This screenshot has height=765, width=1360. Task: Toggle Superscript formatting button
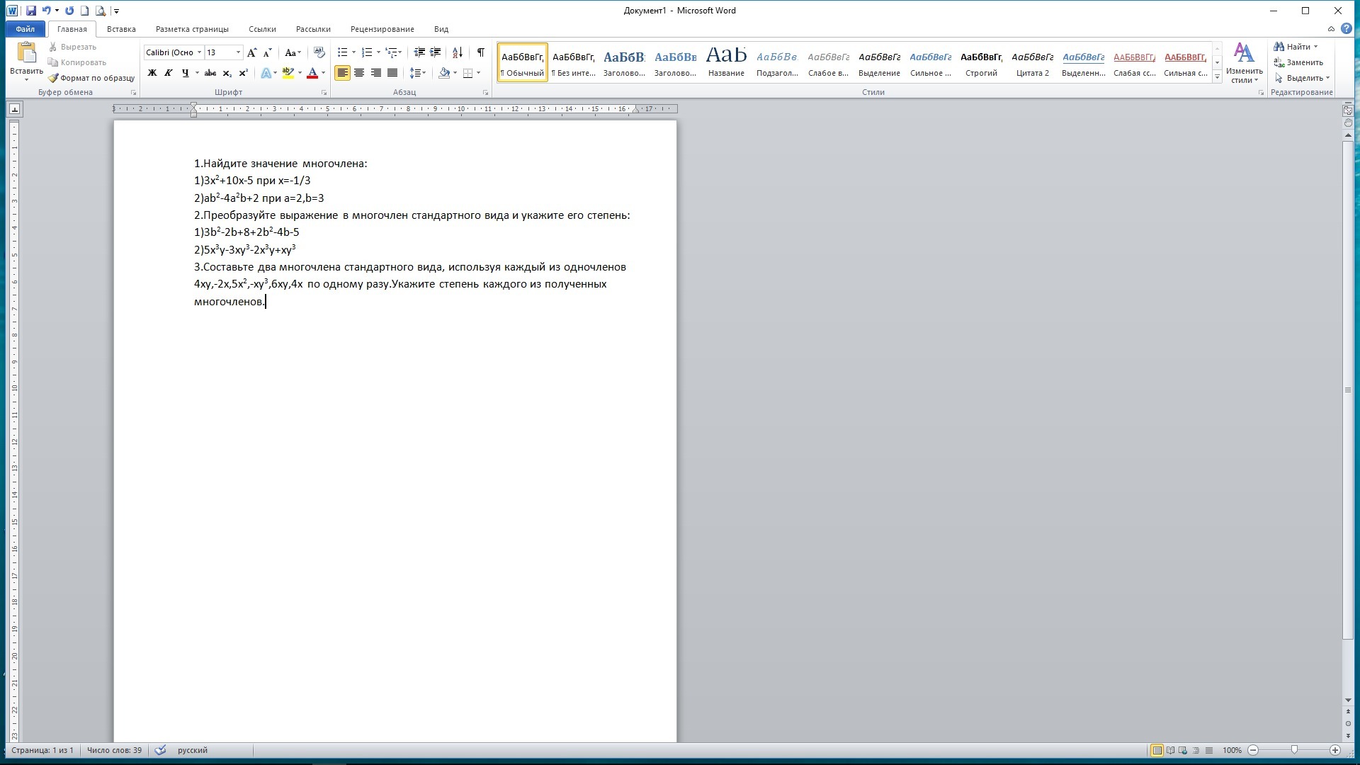click(244, 73)
